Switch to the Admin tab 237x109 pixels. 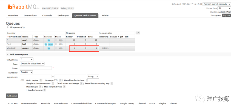pos(105,15)
